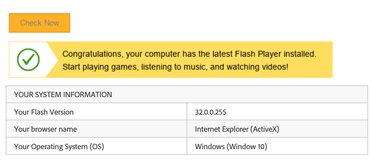Select the 'Your Flash Version' label cell
The image size is (371, 168).
pos(96,112)
